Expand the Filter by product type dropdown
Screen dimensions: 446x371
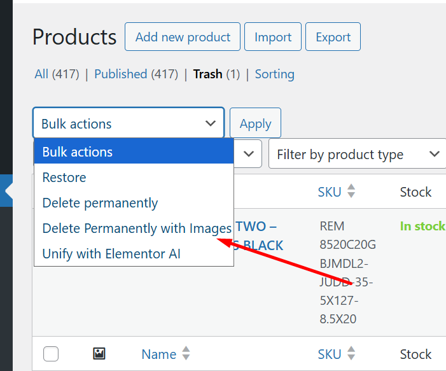357,154
